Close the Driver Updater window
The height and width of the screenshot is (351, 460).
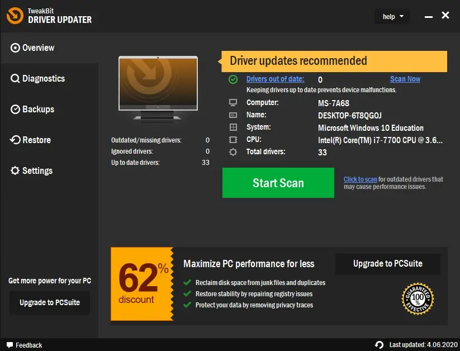(x=445, y=15)
